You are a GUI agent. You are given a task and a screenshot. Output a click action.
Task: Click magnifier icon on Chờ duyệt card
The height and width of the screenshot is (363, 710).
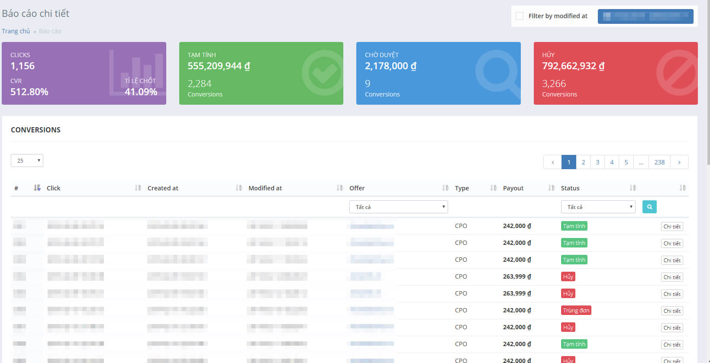point(498,74)
